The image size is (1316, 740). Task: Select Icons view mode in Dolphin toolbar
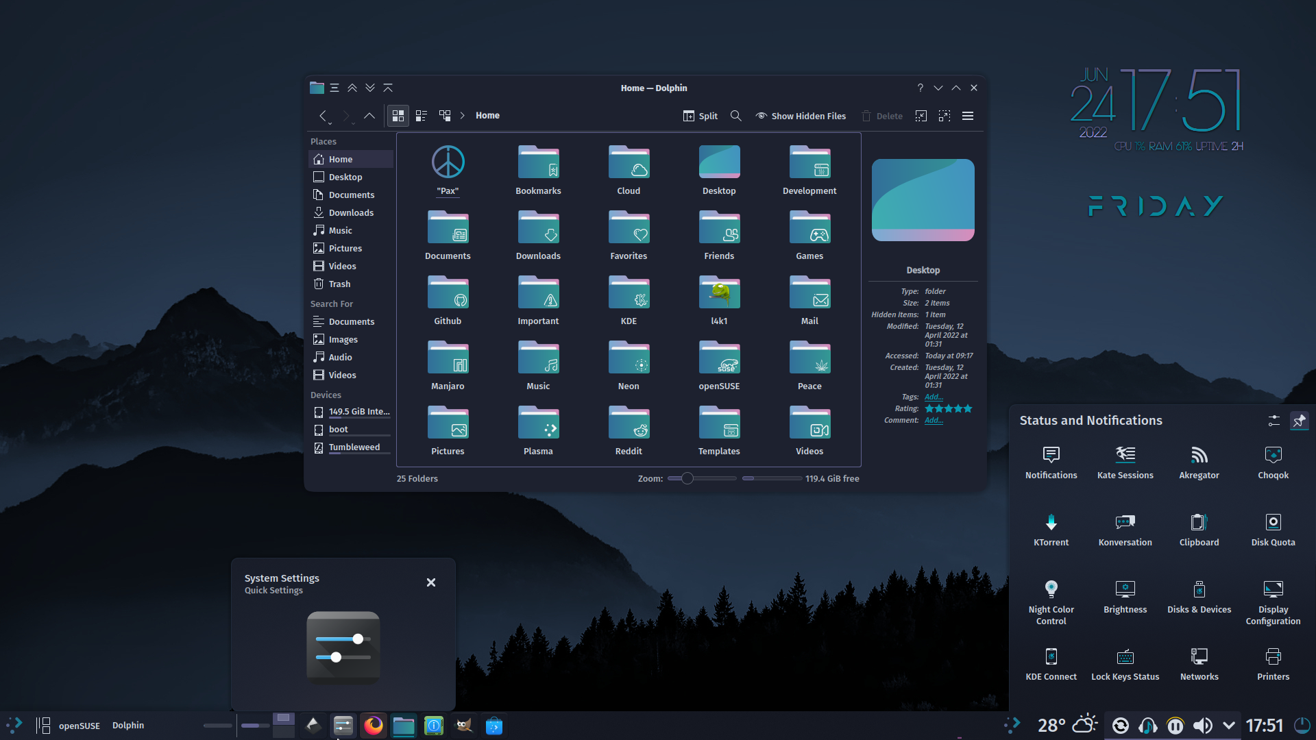coord(398,116)
